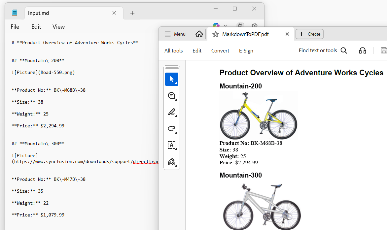Select the Input.md tab in Notepad
Screen dimensions: 387x230
(38, 13)
